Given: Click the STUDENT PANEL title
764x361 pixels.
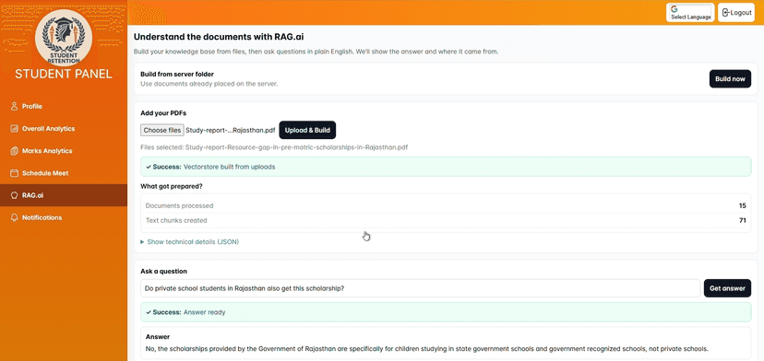Looking at the screenshot, I should [64, 74].
